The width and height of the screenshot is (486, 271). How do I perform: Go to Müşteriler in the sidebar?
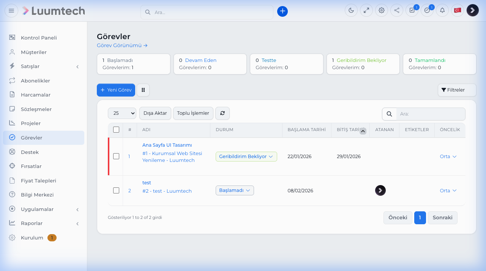(33, 52)
